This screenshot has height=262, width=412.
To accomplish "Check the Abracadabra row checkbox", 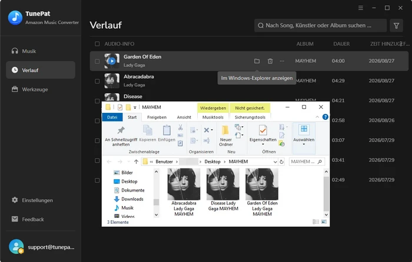I will 97,81.
